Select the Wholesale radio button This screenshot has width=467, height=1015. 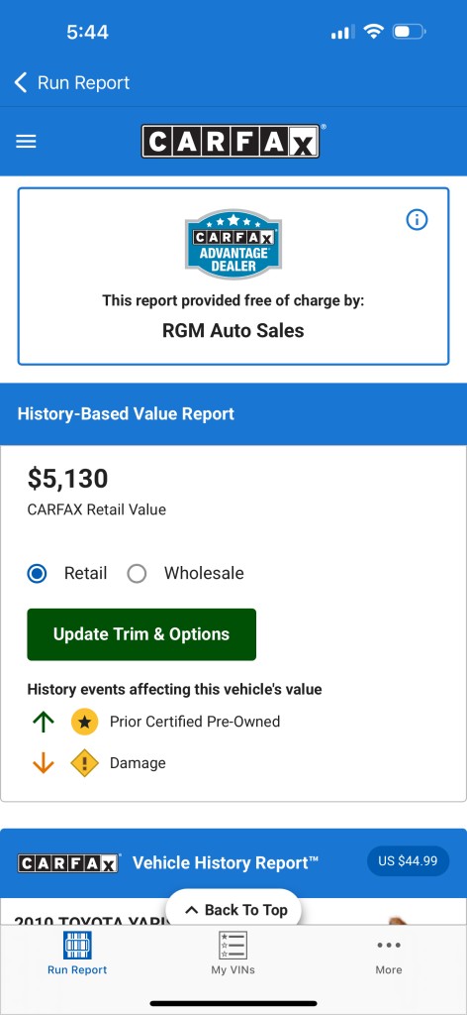click(137, 574)
